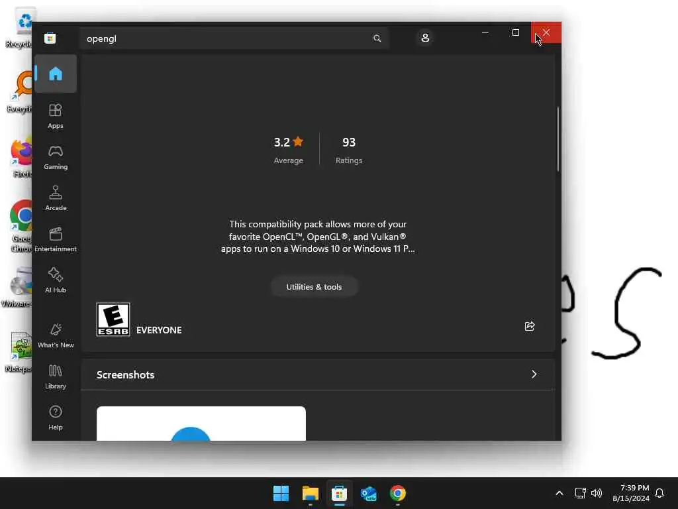Open the Library page

click(x=56, y=376)
